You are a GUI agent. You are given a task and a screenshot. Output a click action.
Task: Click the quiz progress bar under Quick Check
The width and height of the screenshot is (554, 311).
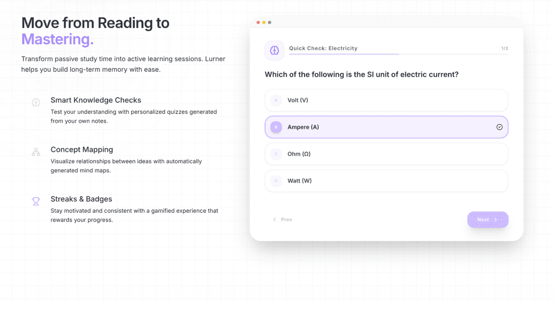coord(399,55)
